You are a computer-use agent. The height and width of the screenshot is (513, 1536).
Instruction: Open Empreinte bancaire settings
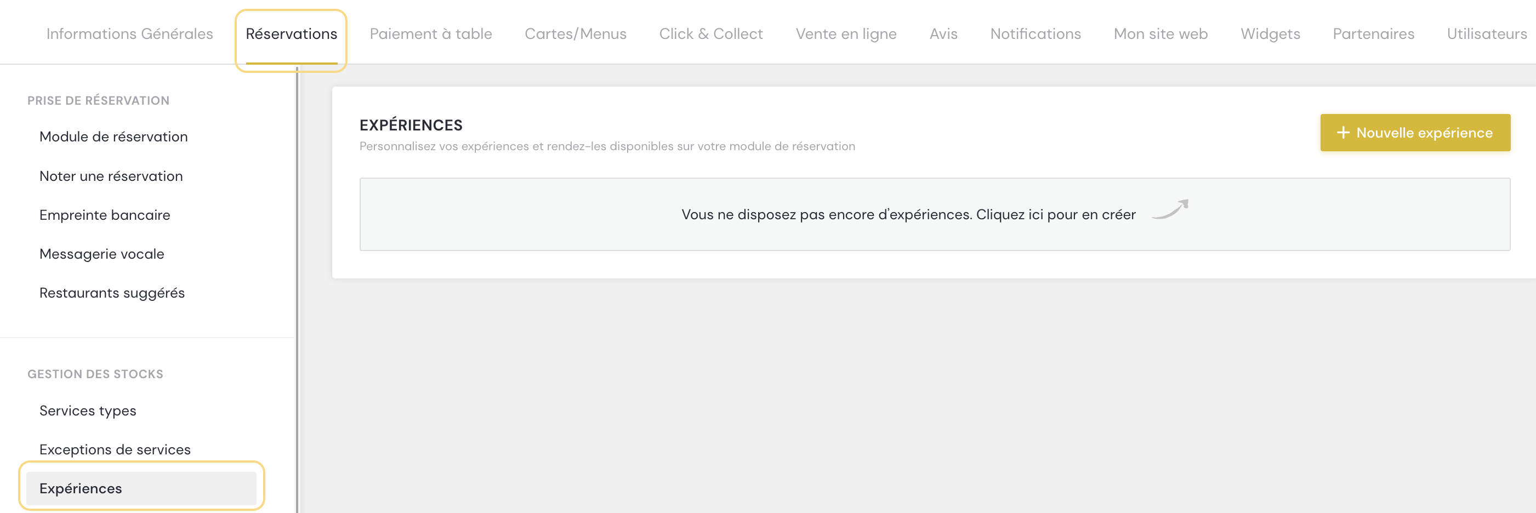tap(104, 214)
